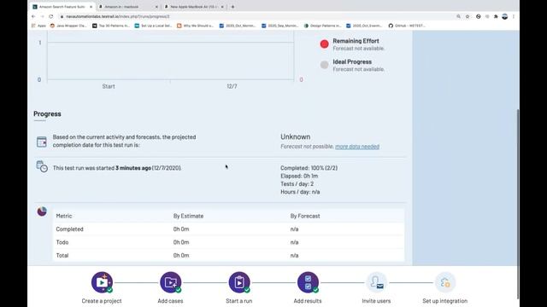Open the GitHub bookmark
The image size is (547, 307).
pyautogui.click(x=407, y=26)
